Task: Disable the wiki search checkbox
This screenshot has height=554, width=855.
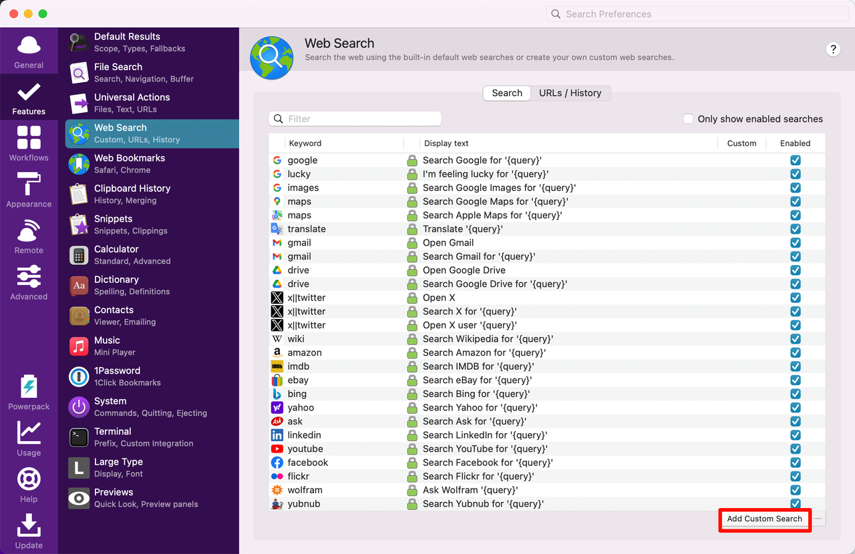Action: point(795,339)
